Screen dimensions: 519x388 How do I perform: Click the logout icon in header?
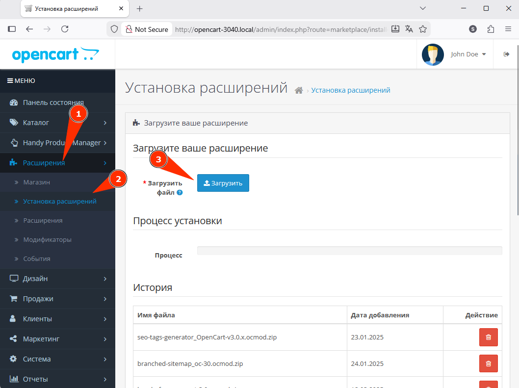pos(506,54)
